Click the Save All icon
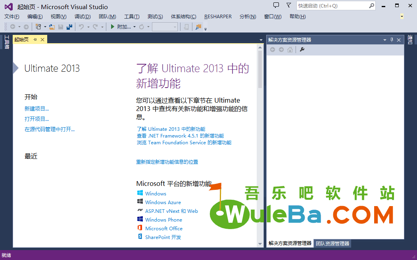417x260 pixels. coord(69,27)
